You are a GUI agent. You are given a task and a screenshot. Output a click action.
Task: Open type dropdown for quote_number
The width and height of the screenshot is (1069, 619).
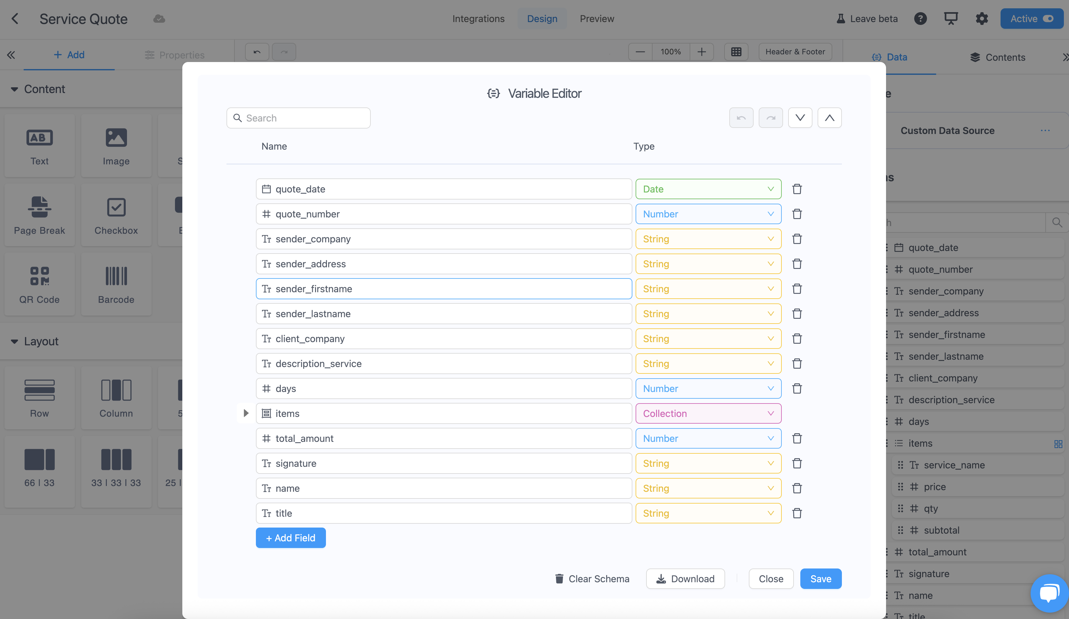click(x=708, y=214)
